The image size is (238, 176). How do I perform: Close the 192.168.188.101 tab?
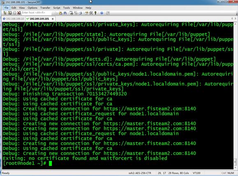point(53,19)
